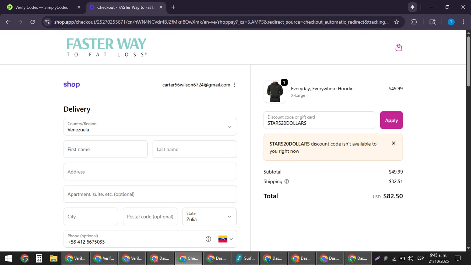Click the FASTer Way to Fat Loss logo
The height and width of the screenshot is (265, 471).
(x=106, y=47)
